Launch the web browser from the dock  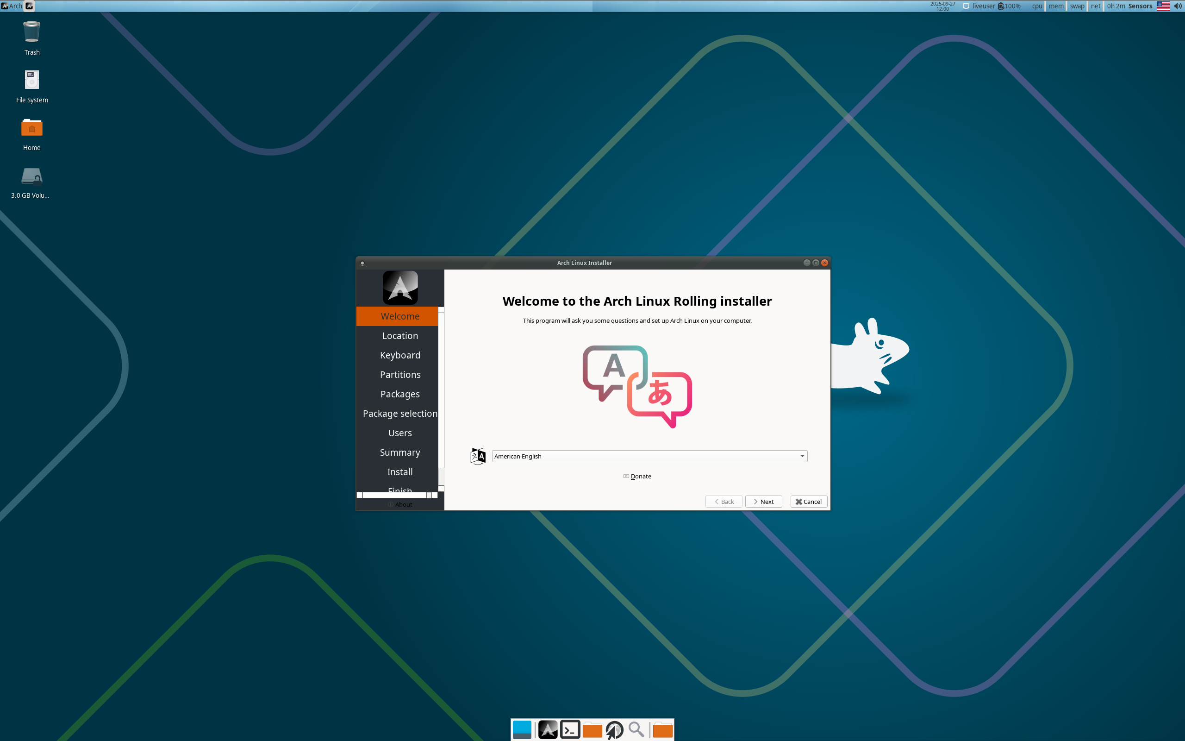click(x=615, y=730)
